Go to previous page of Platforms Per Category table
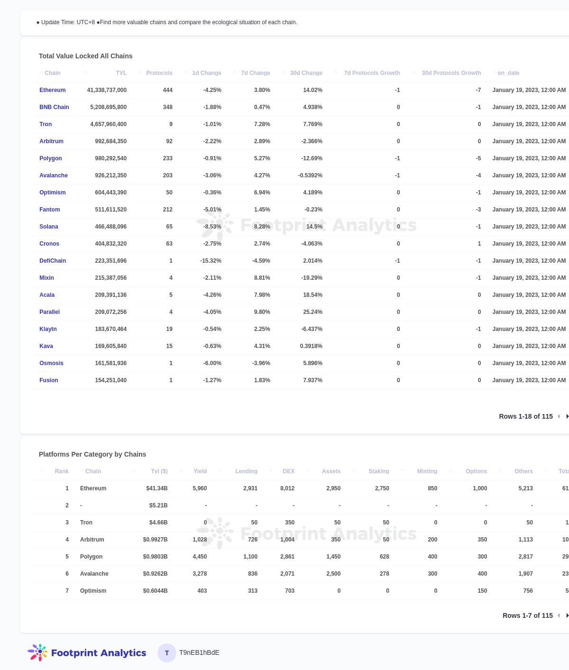 559,615
